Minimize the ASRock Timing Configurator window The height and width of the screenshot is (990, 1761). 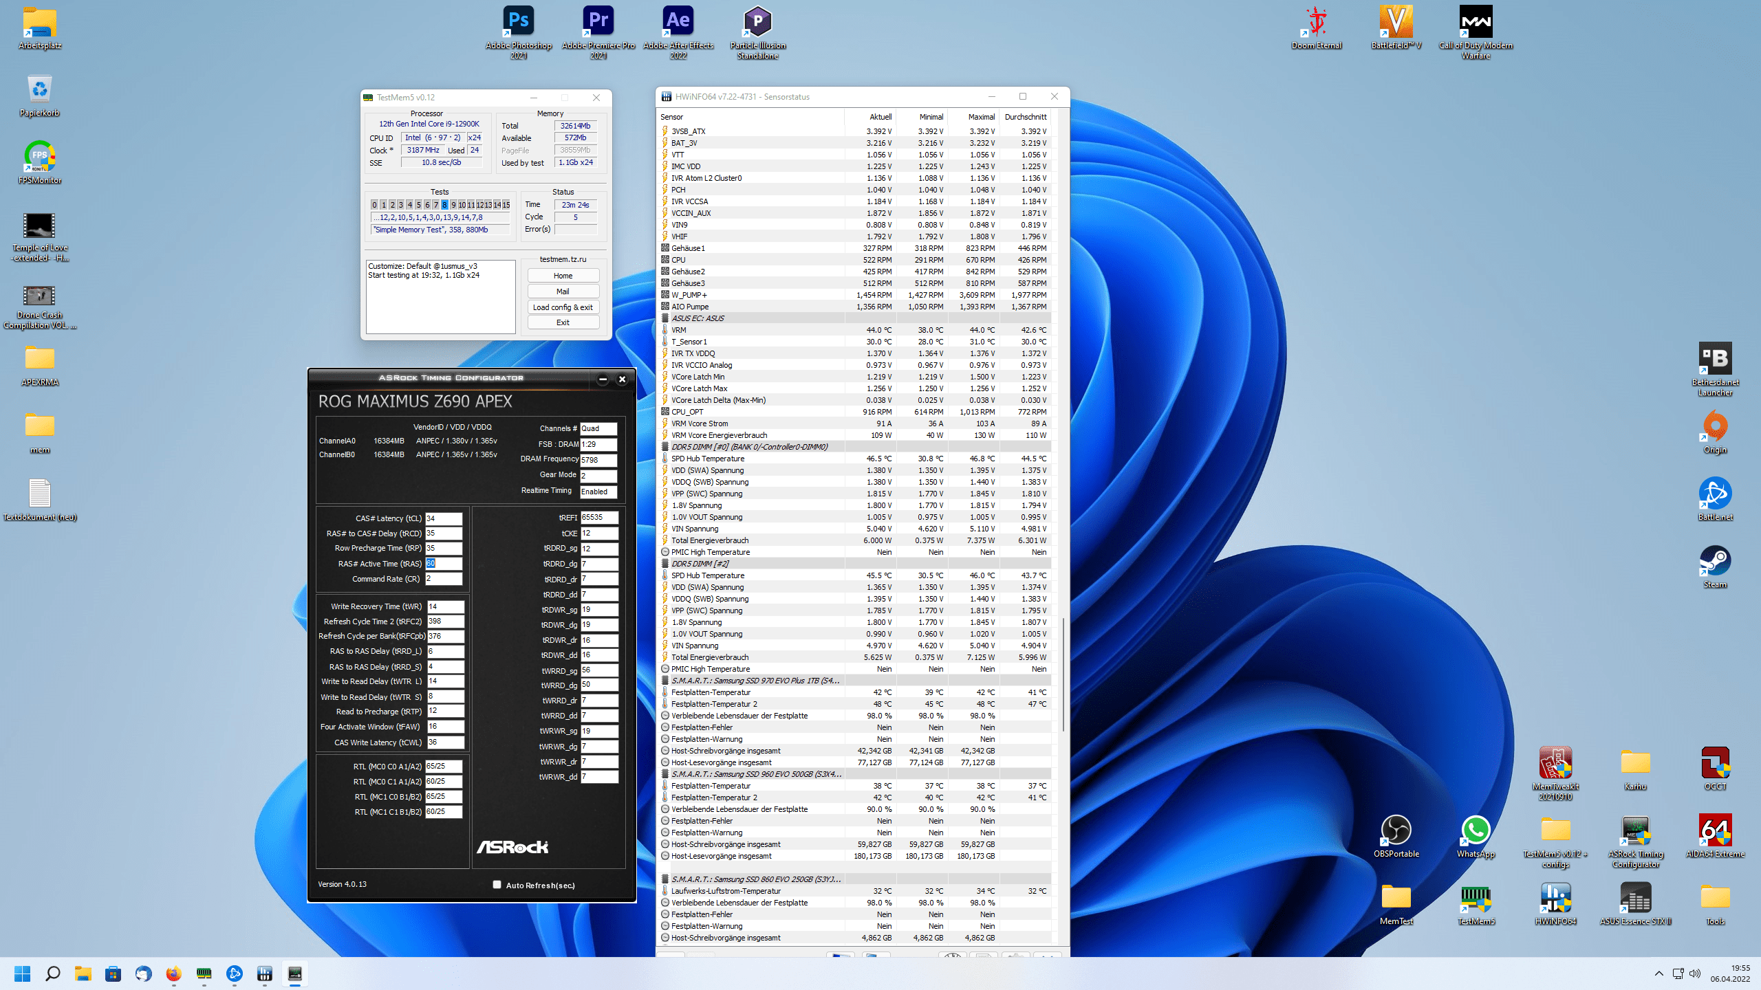603,379
